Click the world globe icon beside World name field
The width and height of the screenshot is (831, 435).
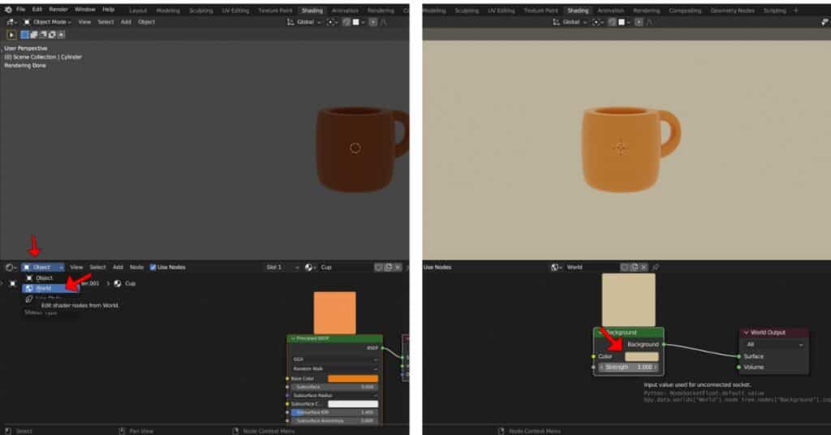[556, 267]
